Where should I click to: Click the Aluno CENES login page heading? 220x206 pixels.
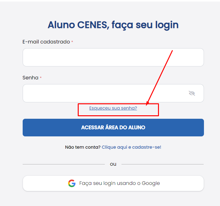pos(113,25)
